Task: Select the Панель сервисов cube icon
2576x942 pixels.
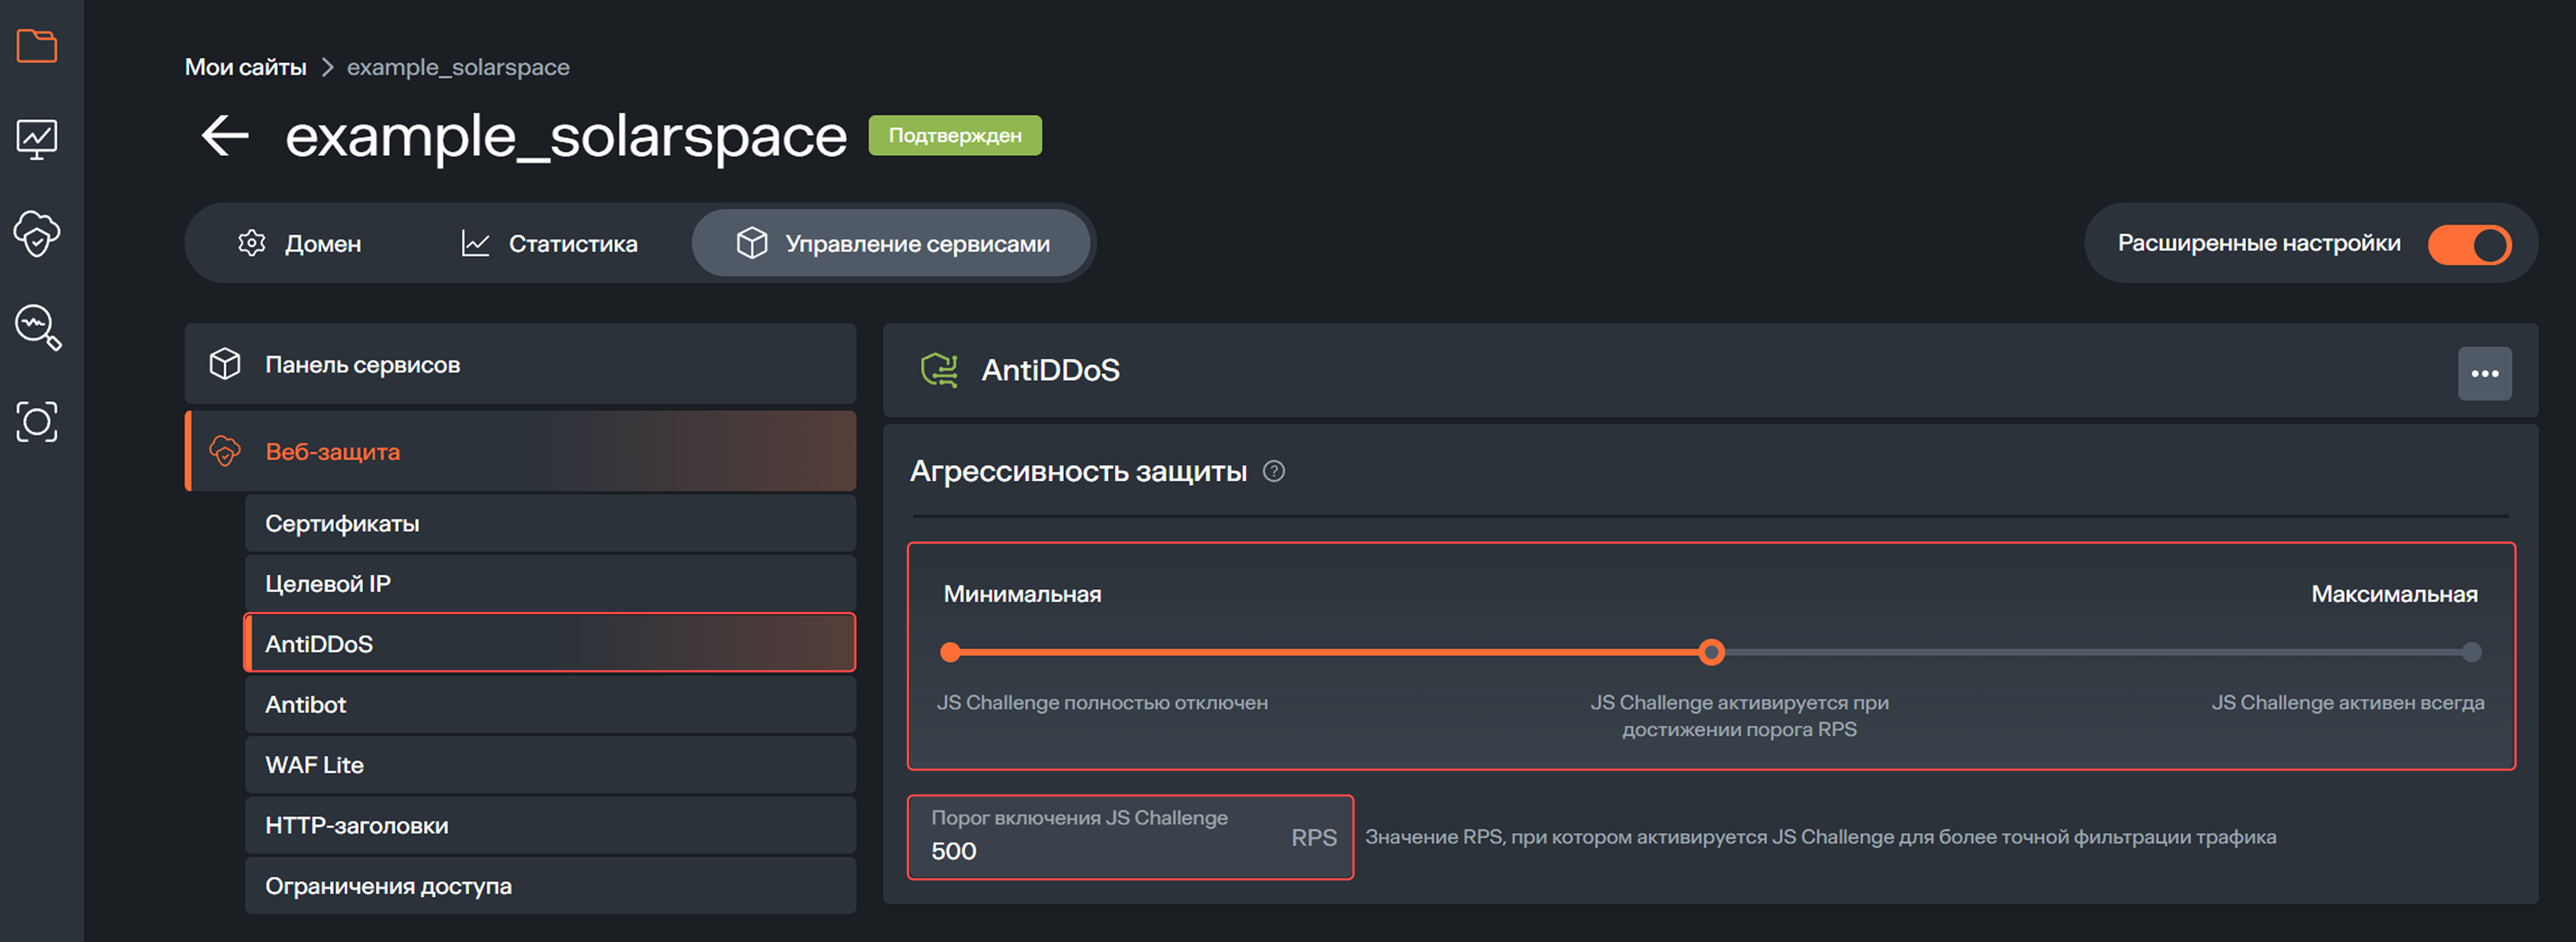Action: (x=225, y=365)
